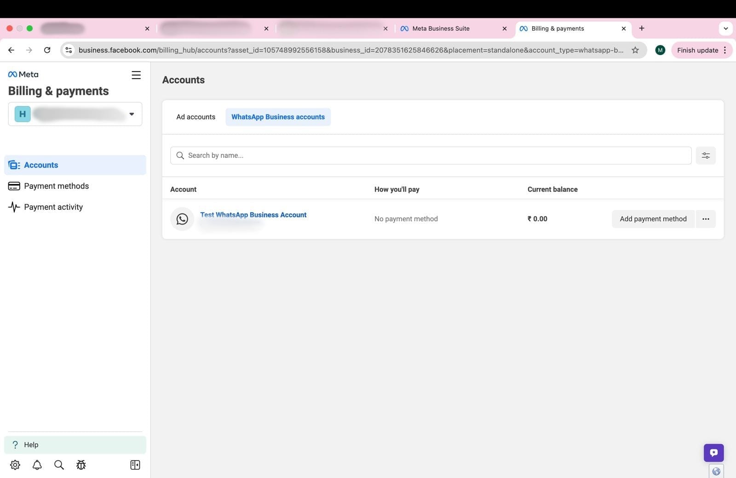Switch to the Ad accounts tab
Screen dimensions: 736x478
195,117
